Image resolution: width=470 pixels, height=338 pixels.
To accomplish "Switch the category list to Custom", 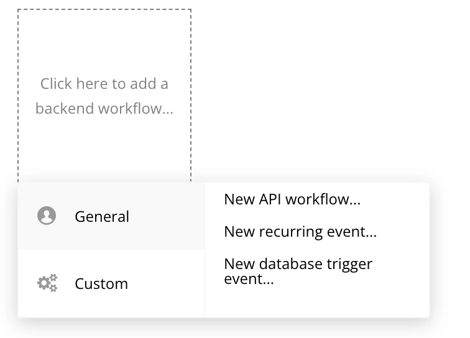I will point(111,283).
